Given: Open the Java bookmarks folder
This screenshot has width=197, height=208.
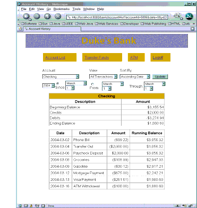Looking at the screenshot, I should [x=55, y=24].
